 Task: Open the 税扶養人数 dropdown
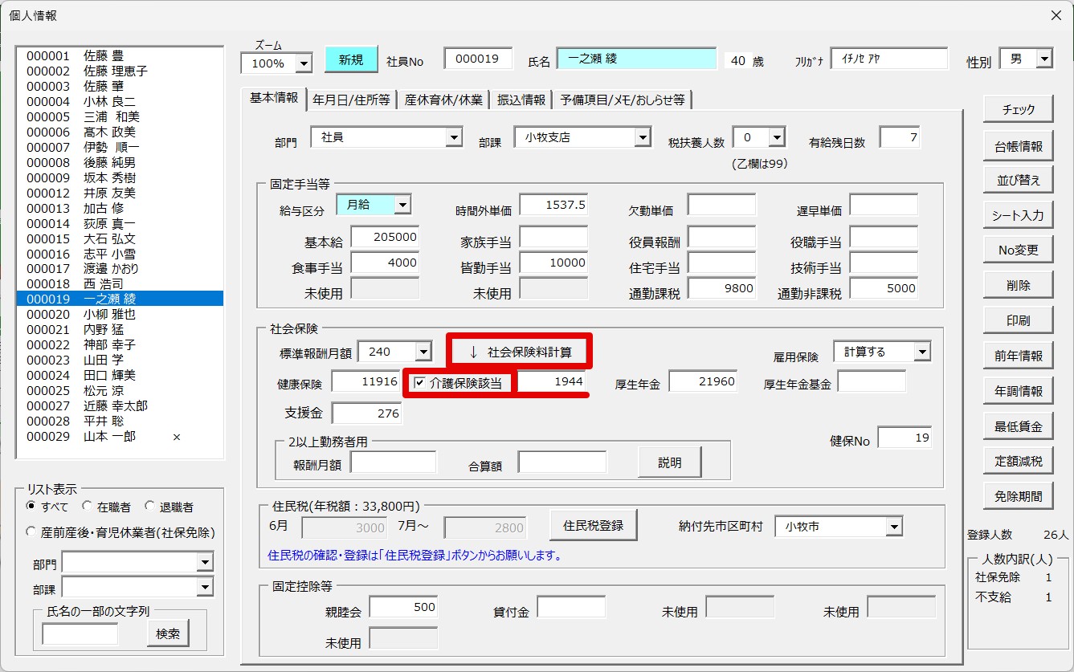(776, 137)
